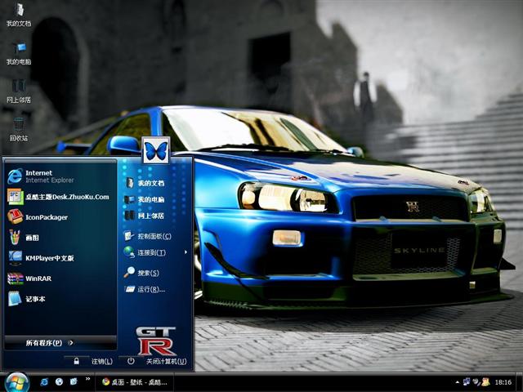Click the control panel icon for 控制面板

(129, 236)
